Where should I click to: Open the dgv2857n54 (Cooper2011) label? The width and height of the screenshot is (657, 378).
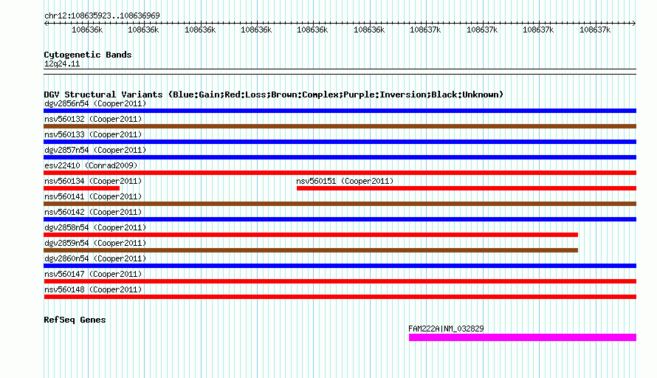(95, 150)
